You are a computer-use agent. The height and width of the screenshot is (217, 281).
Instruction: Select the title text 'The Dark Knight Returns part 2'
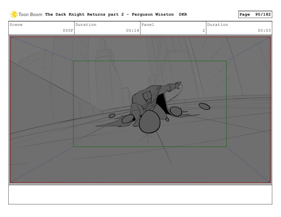[x=84, y=14]
